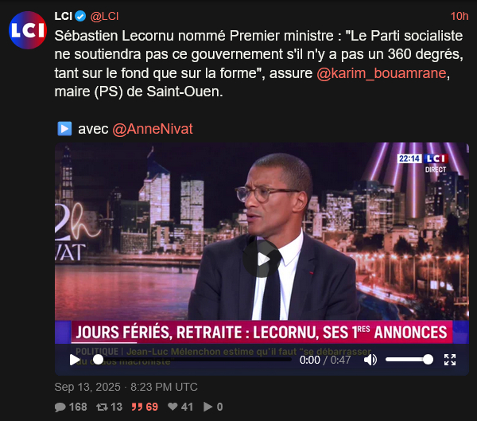
Task: Click the verified badge next to LCI
Action: (80, 16)
